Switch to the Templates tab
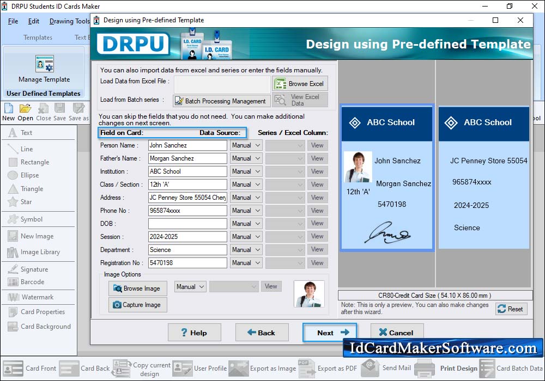545x381 pixels. (x=38, y=38)
